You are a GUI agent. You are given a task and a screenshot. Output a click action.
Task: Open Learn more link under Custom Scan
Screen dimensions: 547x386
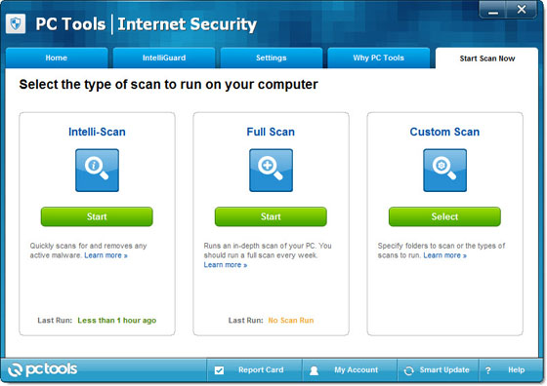tap(444, 255)
